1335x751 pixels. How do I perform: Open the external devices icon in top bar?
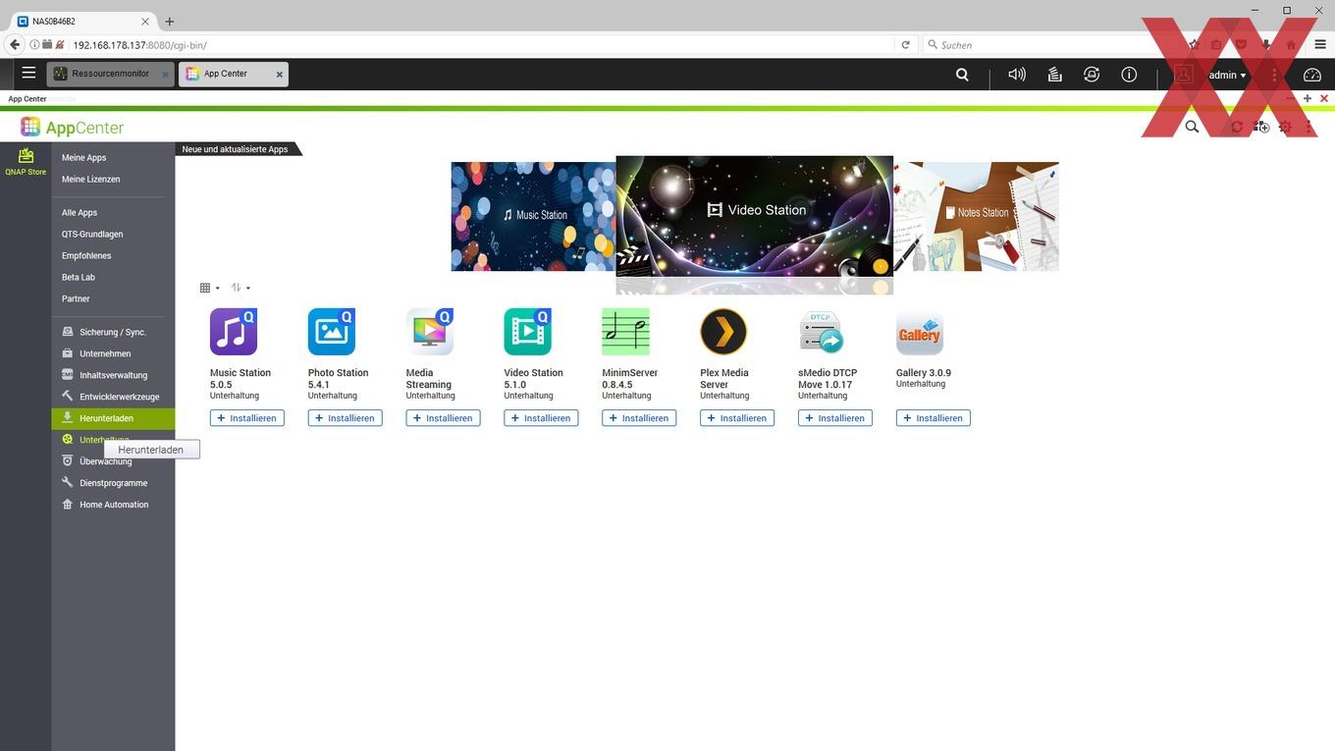(x=1092, y=75)
